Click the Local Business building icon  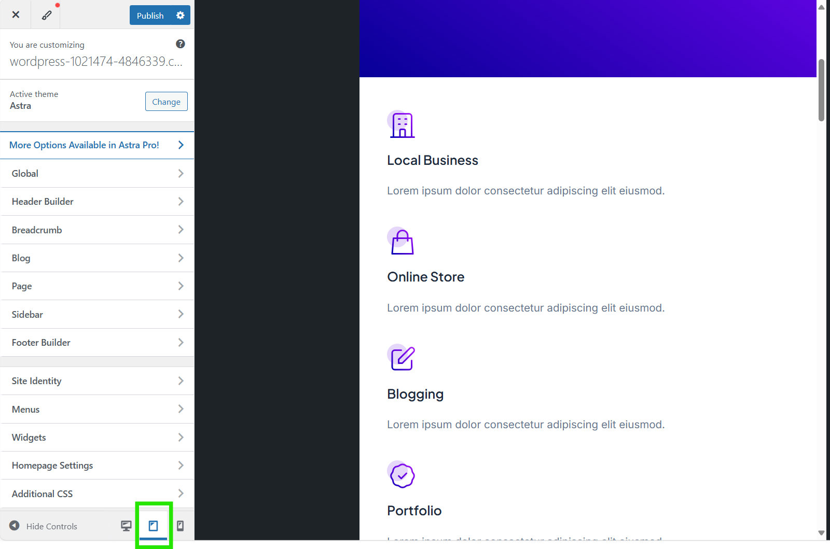[x=401, y=124]
